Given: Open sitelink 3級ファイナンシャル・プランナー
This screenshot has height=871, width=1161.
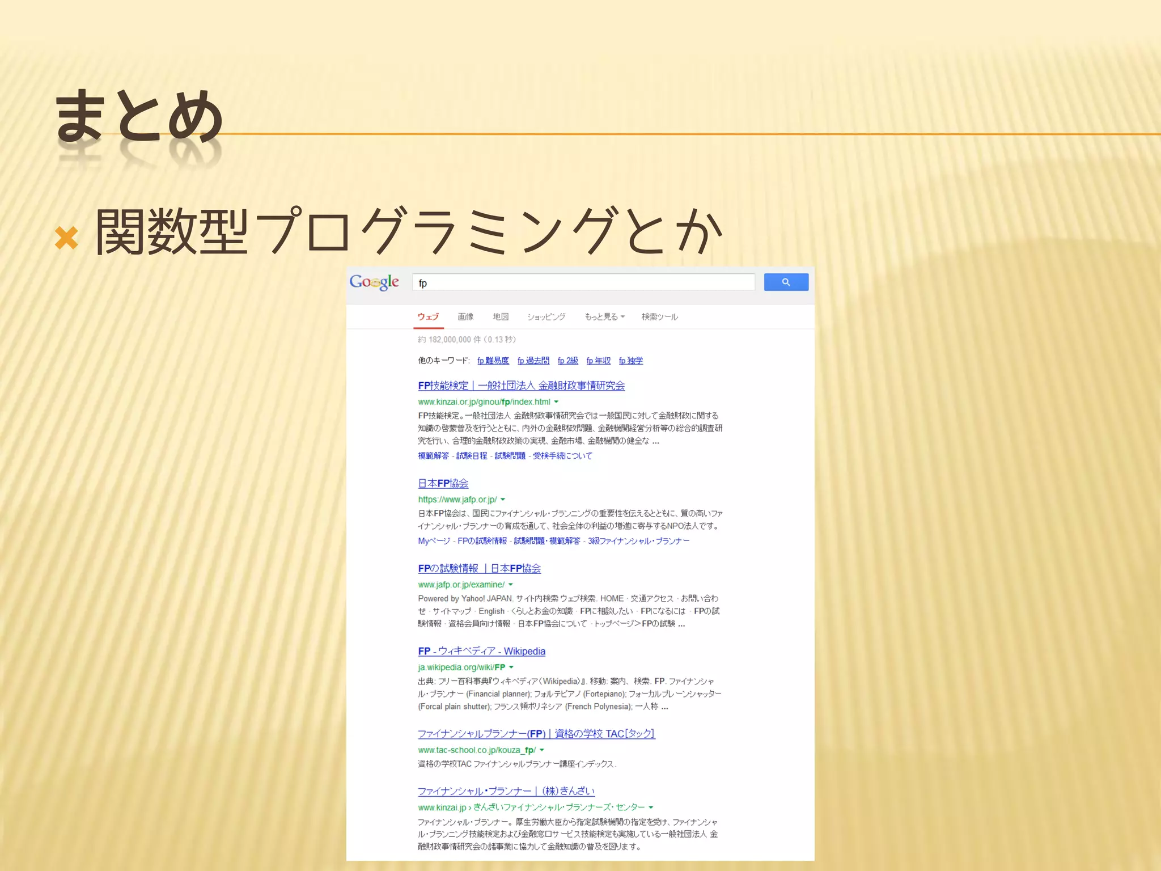Looking at the screenshot, I should (639, 541).
